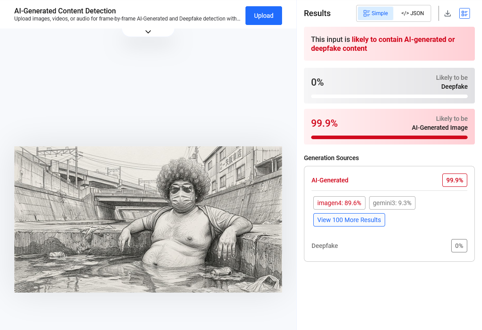Click the likely AI-generated warning banner
The height and width of the screenshot is (330, 482).
pos(389,44)
